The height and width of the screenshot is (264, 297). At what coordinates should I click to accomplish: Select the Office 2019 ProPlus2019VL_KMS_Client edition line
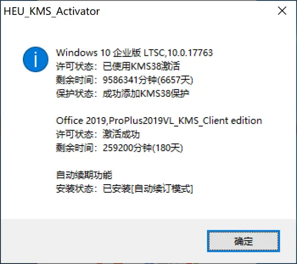(x=159, y=121)
